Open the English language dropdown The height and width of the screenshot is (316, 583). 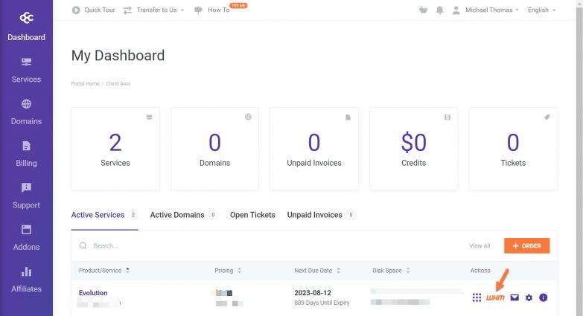point(541,10)
